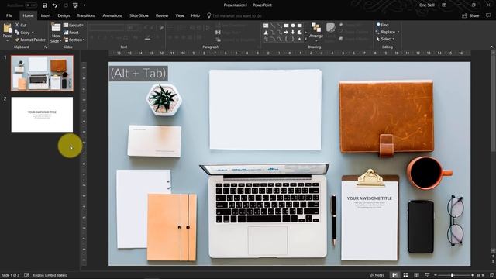Click the spell check icon in status bar
The height and width of the screenshot is (279, 496).
pyautogui.click(x=26, y=275)
